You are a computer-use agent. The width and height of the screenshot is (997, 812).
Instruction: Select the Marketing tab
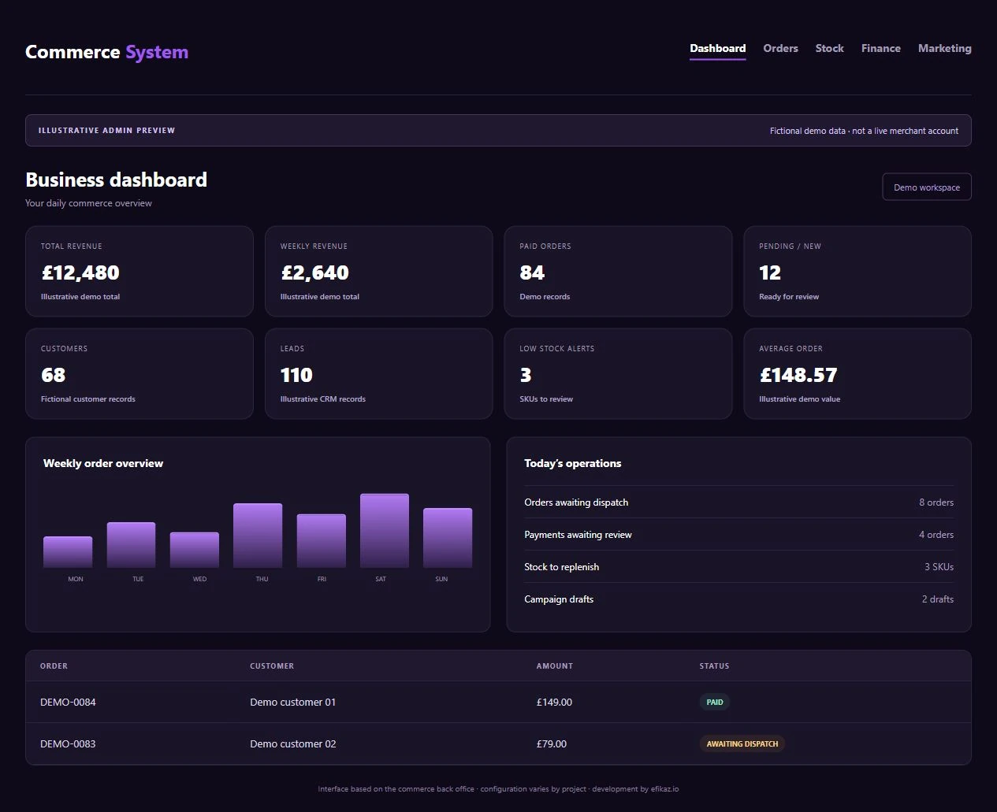pyautogui.click(x=944, y=48)
